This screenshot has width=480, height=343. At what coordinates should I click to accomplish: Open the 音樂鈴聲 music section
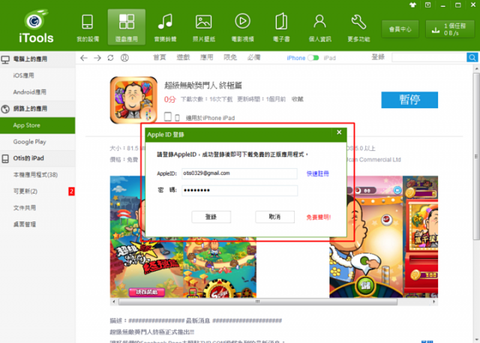165,28
